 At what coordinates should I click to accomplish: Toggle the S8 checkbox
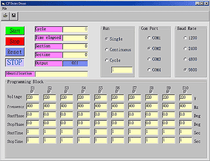[x=151, y=92]
